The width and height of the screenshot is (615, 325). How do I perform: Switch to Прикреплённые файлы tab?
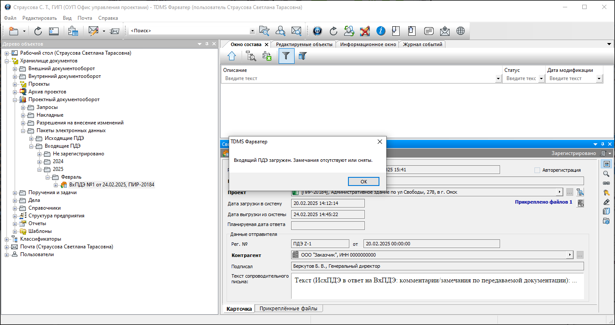pyautogui.click(x=289, y=308)
